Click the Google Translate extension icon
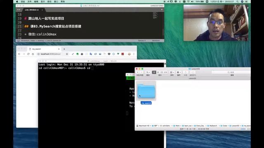Image resolution: width=264 pixels, height=148 pixels. click(x=91, y=54)
